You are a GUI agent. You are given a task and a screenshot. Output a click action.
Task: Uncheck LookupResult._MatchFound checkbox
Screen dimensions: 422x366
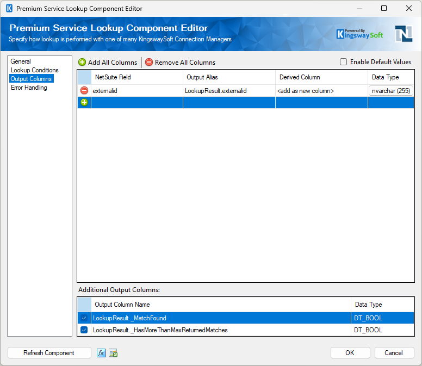(x=84, y=318)
